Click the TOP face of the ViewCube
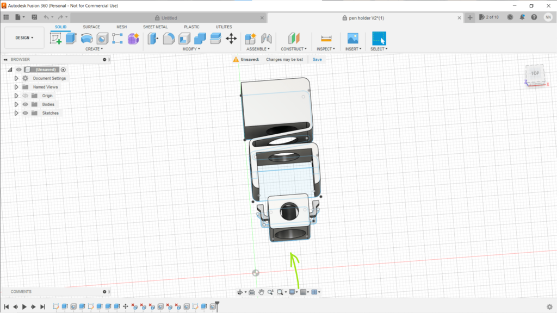This screenshot has height=313, width=557. [x=535, y=73]
